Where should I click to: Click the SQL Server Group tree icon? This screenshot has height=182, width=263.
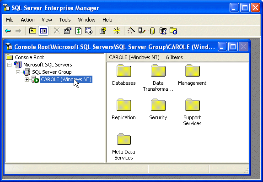click(x=27, y=72)
